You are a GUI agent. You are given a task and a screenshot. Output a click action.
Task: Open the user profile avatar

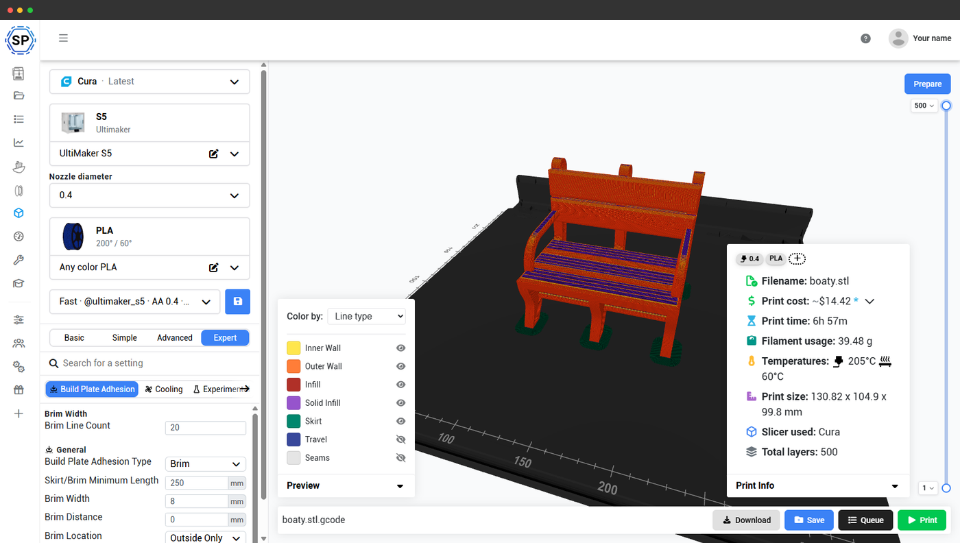click(x=898, y=38)
